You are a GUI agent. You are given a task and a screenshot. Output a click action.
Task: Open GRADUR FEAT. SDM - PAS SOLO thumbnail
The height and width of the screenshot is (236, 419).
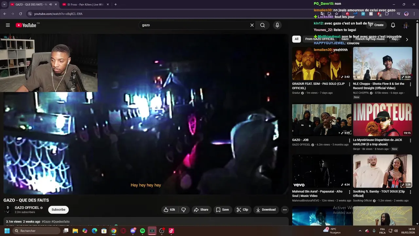point(322,63)
